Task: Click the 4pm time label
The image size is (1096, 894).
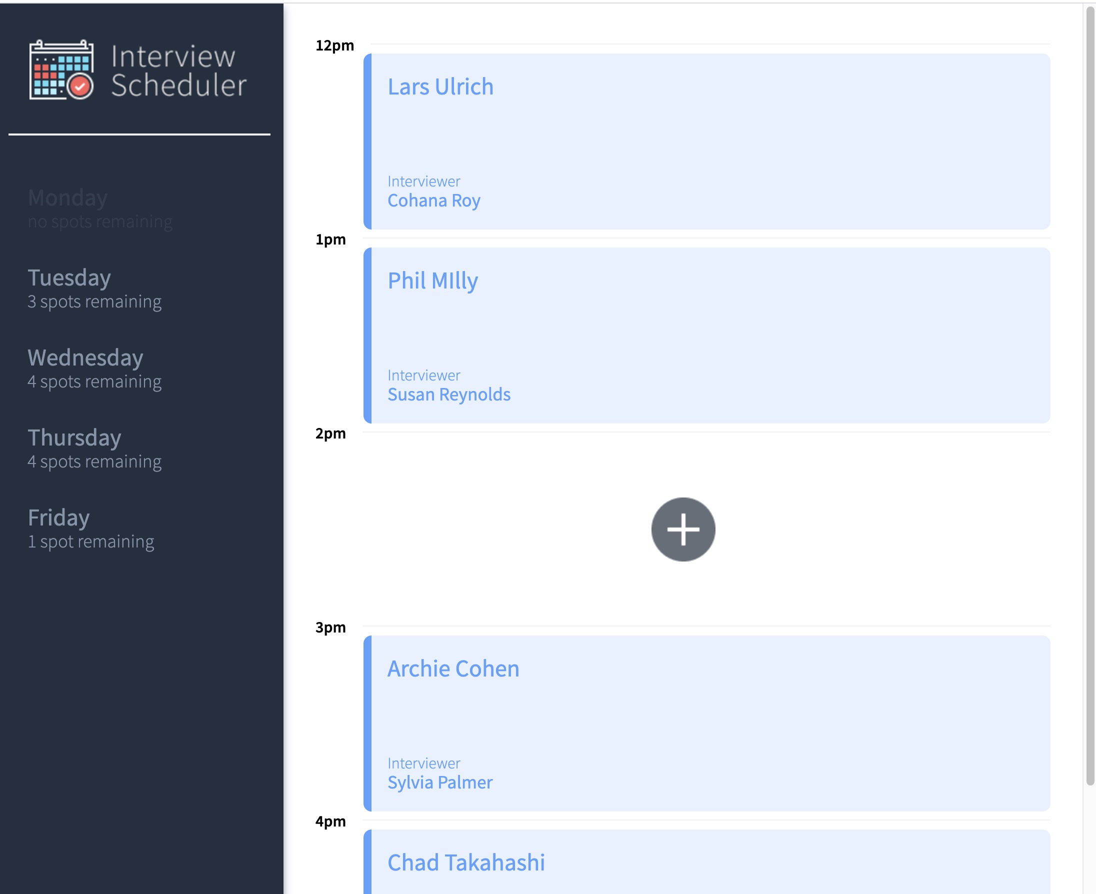Action: coord(330,821)
